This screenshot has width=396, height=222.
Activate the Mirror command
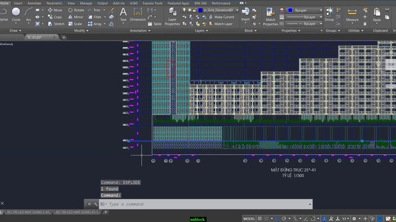tap(75, 17)
